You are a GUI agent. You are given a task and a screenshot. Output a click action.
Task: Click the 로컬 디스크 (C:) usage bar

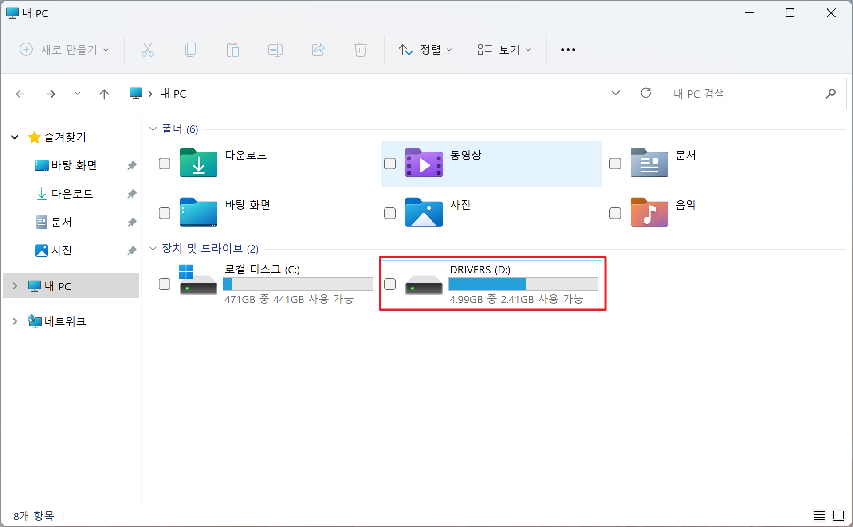[298, 284]
